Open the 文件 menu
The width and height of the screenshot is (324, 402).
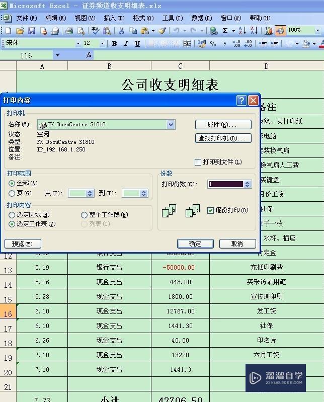coord(27,18)
